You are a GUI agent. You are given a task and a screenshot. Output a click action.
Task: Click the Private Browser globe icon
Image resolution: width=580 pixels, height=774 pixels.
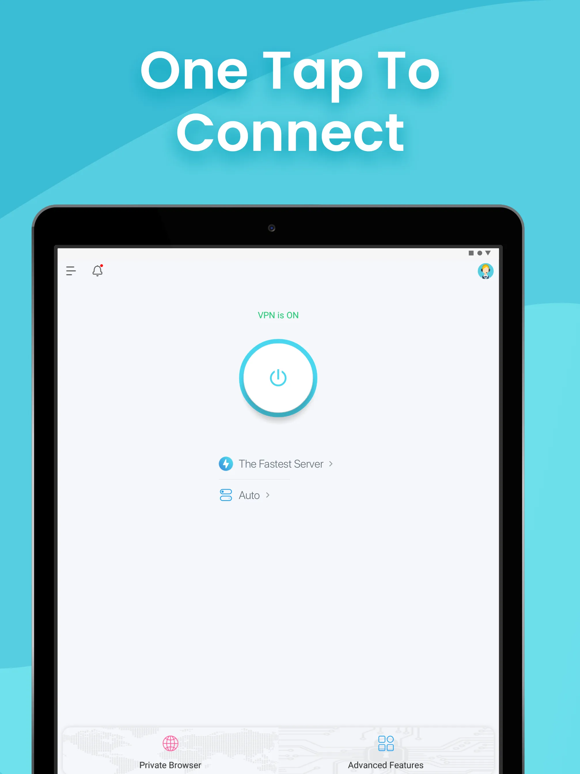pyautogui.click(x=170, y=742)
